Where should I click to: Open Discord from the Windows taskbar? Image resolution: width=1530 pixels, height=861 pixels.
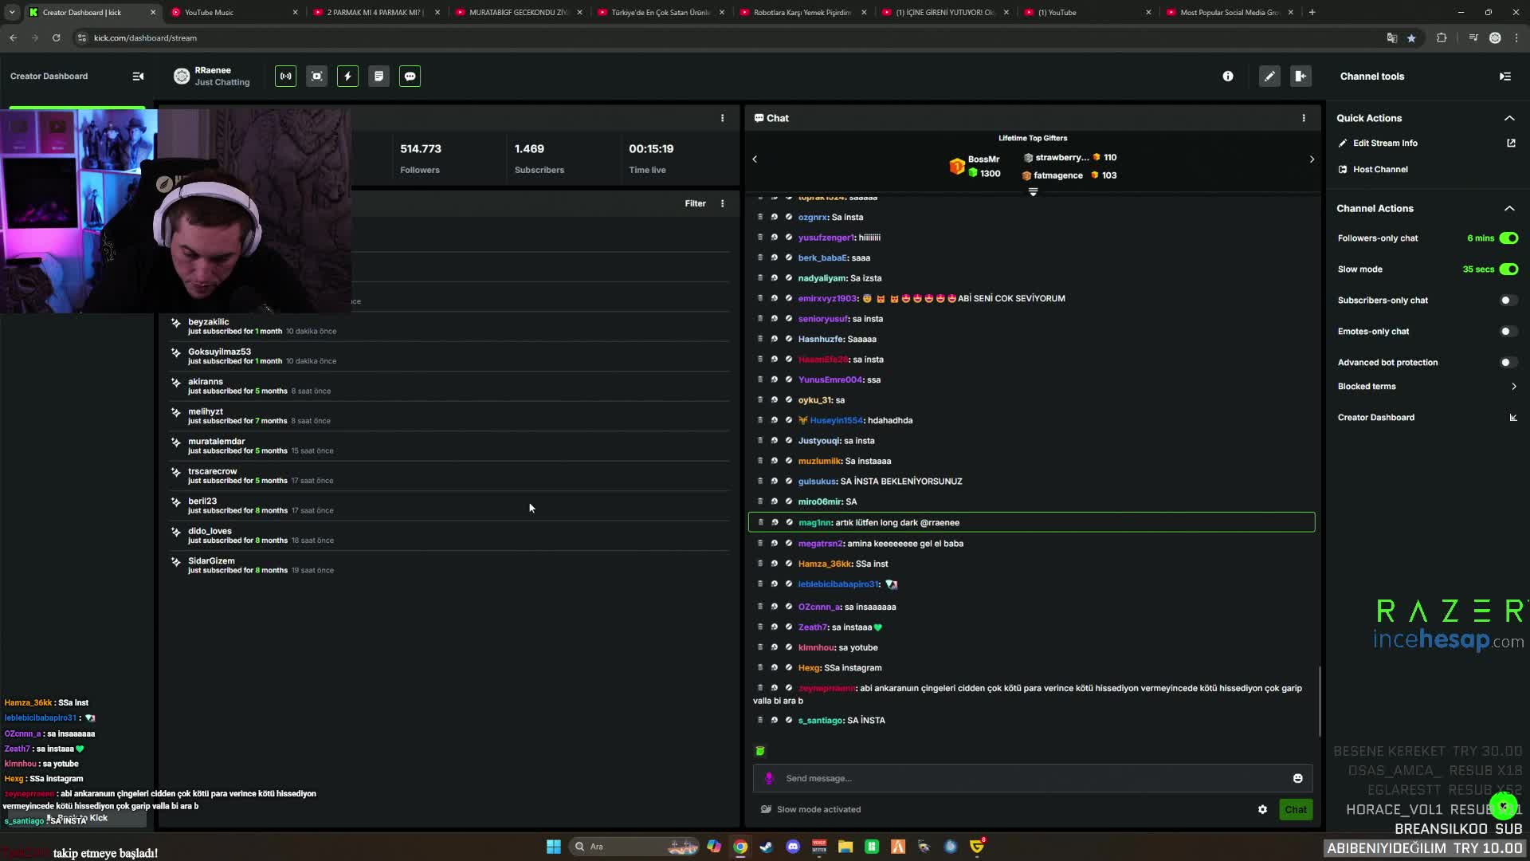click(x=792, y=847)
